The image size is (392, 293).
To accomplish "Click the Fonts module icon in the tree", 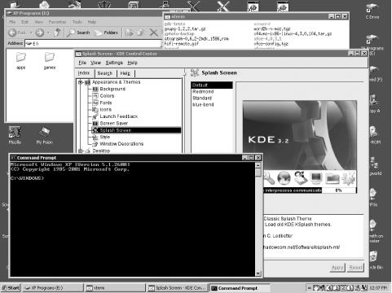I will click(95, 103).
